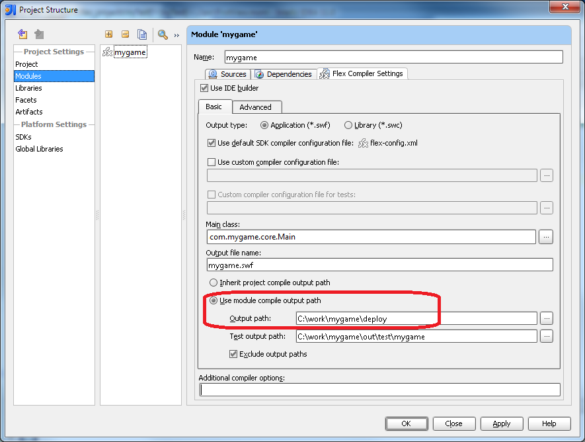Image resolution: width=585 pixels, height=442 pixels.
Task: Select Libraries in Project Settings
Action: (x=28, y=88)
